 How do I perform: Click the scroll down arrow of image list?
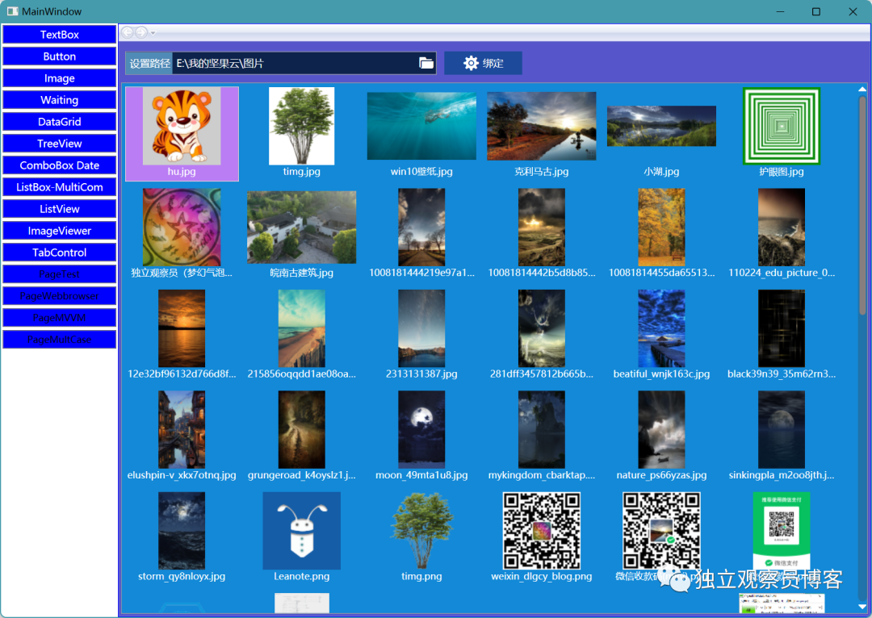coord(862,607)
